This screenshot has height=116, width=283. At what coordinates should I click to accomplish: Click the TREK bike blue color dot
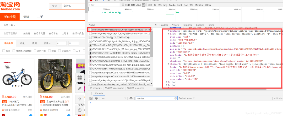[x=13, y=86]
